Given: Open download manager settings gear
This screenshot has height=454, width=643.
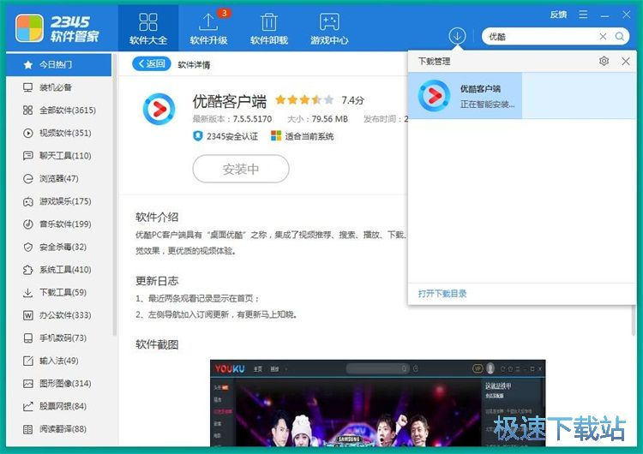Looking at the screenshot, I should (x=604, y=62).
